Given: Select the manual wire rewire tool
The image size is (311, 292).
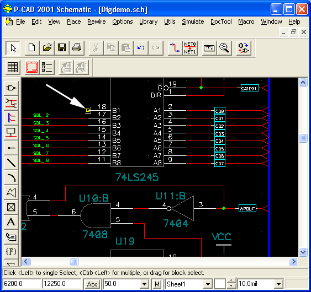Looking at the screenshot, I should [x=175, y=48].
